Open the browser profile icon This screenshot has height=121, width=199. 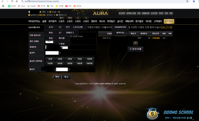pos(194,1)
